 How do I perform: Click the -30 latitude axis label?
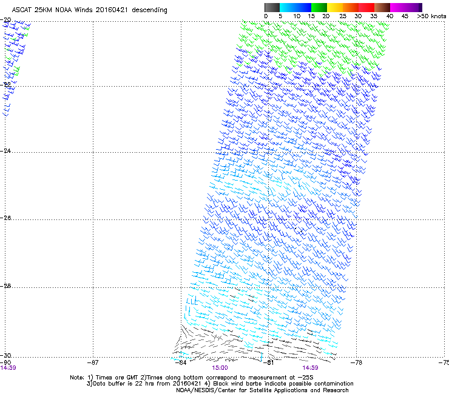5,355
